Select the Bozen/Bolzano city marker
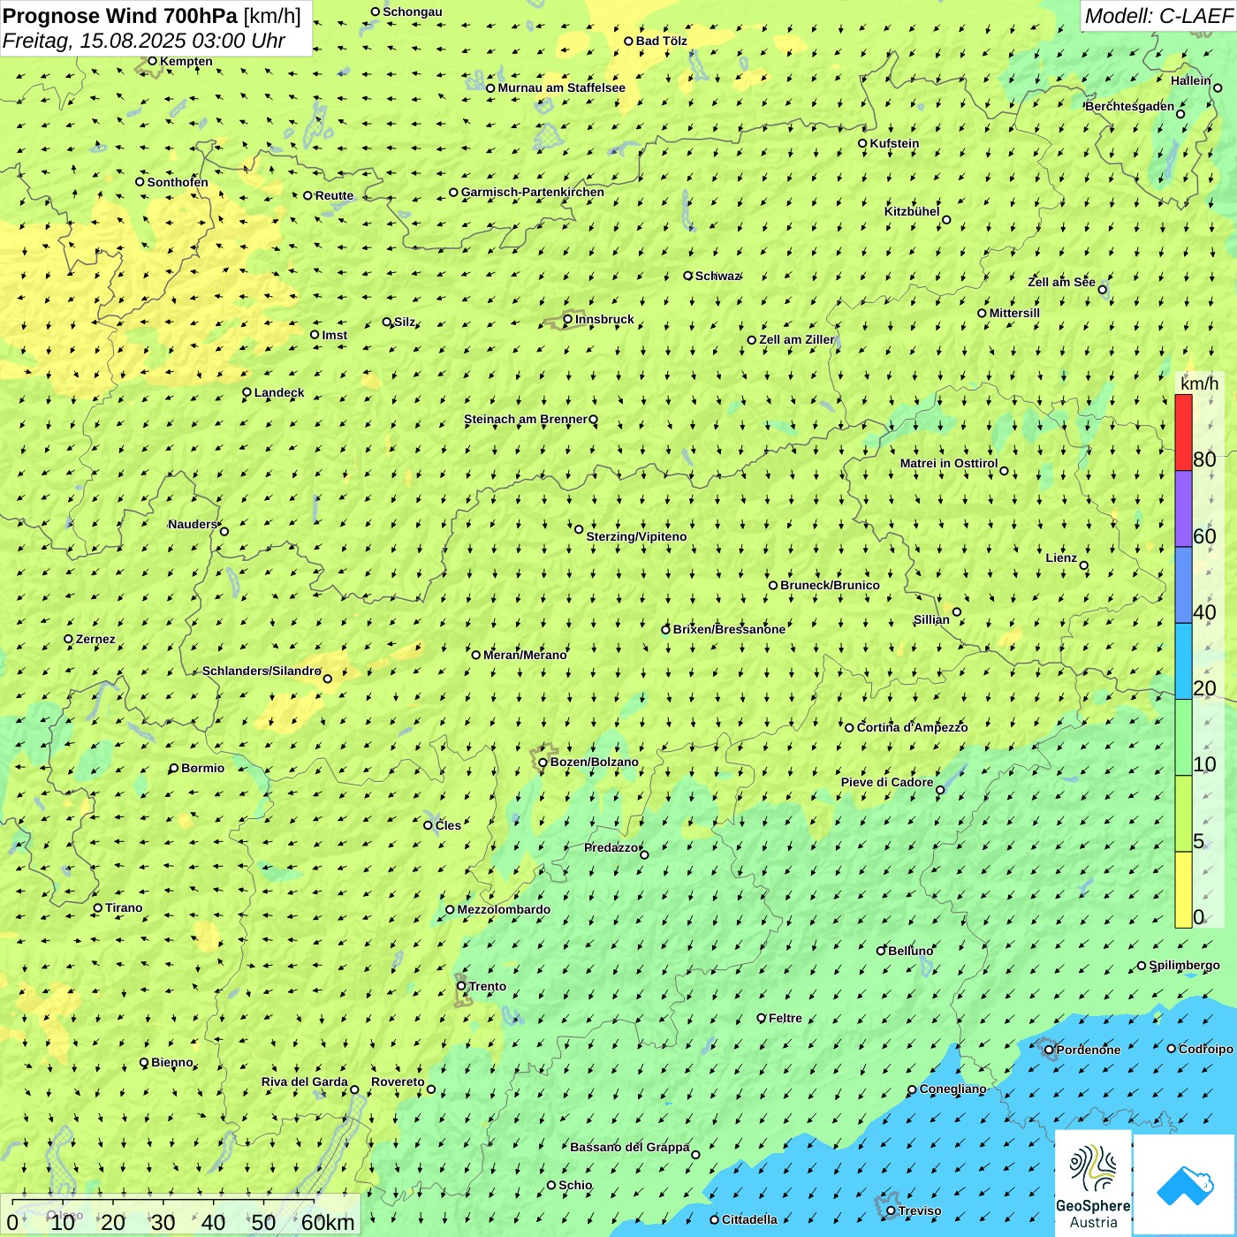The height and width of the screenshot is (1237, 1237). tap(543, 762)
